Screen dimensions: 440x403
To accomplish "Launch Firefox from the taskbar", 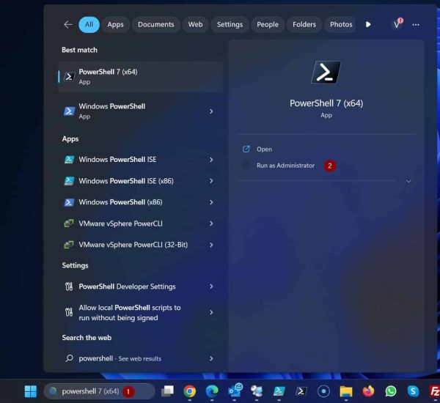I will (x=368, y=391).
